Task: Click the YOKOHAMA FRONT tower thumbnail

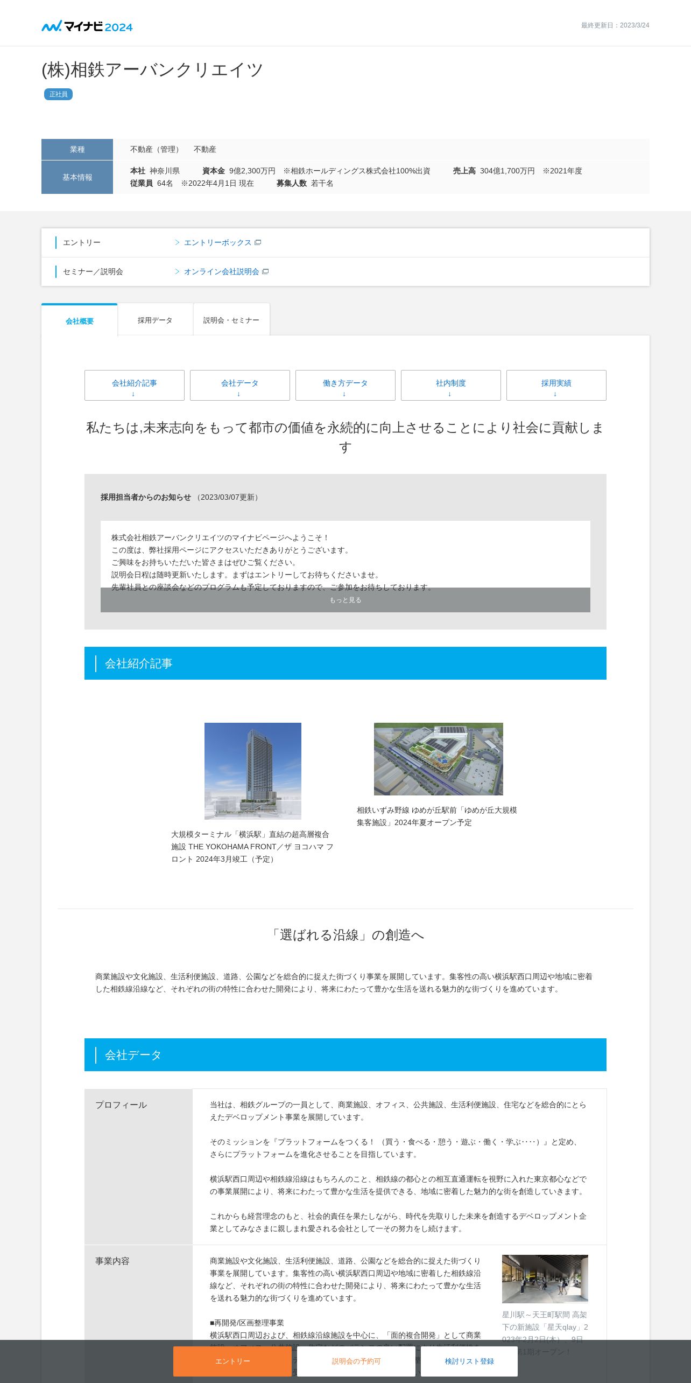Action: [x=253, y=771]
